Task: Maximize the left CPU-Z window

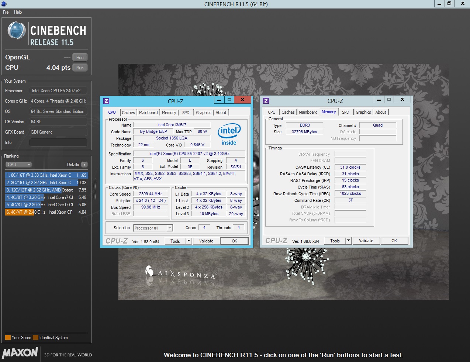Action: [x=229, y=100]
